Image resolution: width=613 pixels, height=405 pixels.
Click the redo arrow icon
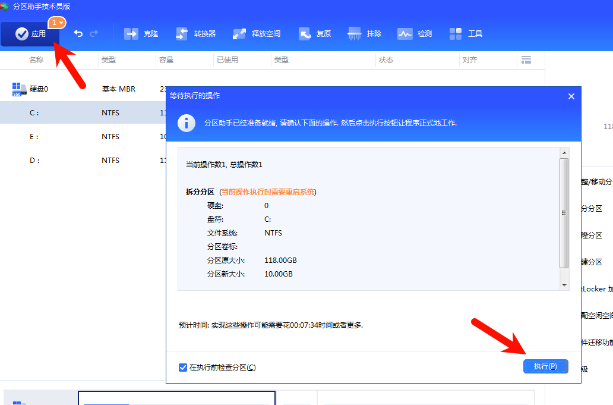94,34
